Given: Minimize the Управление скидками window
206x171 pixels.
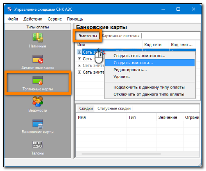Looking at the screenshot, I should pyautogui.click(x=163, y=9).
